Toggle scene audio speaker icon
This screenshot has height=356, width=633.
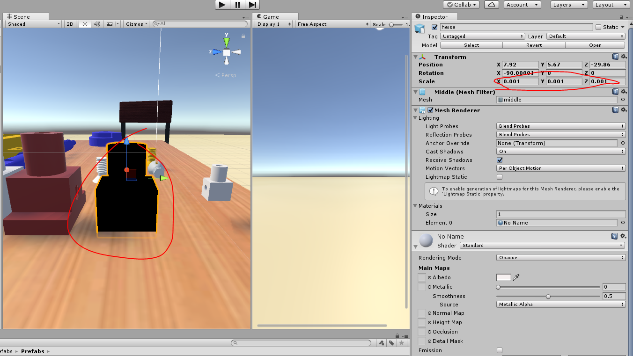pos(97,24)
